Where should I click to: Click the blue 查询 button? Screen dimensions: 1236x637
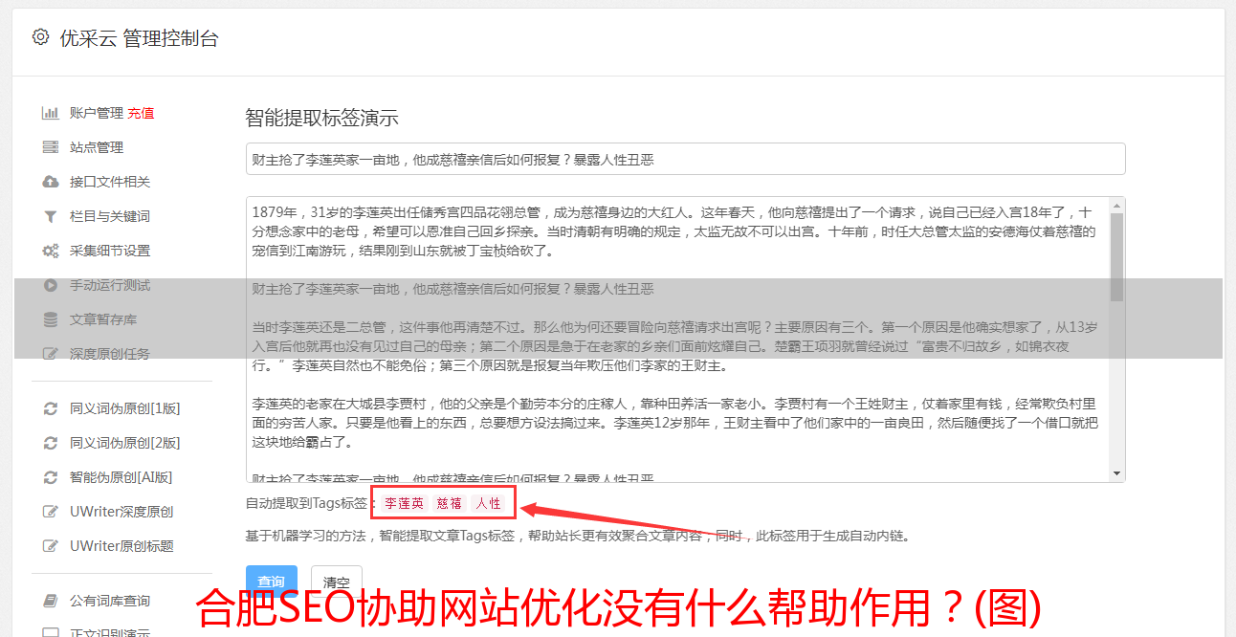pyautogui.click(x=271, y=582)
